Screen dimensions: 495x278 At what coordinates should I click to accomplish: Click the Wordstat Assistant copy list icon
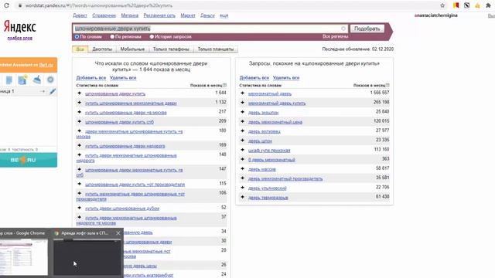click(9, 80)
